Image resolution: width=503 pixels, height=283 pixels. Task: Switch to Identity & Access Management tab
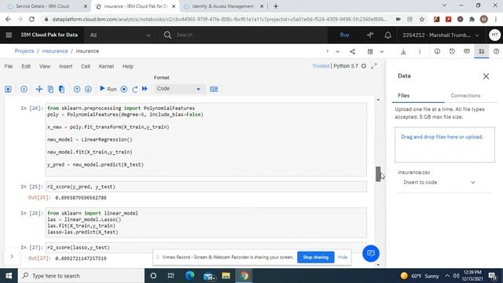click(x=223, y=6)
